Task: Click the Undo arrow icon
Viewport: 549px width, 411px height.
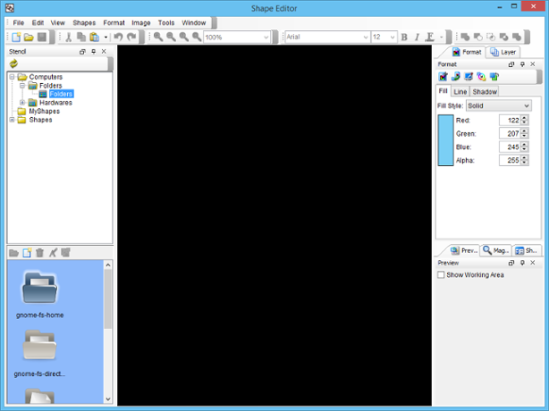Action: (118, 37)
